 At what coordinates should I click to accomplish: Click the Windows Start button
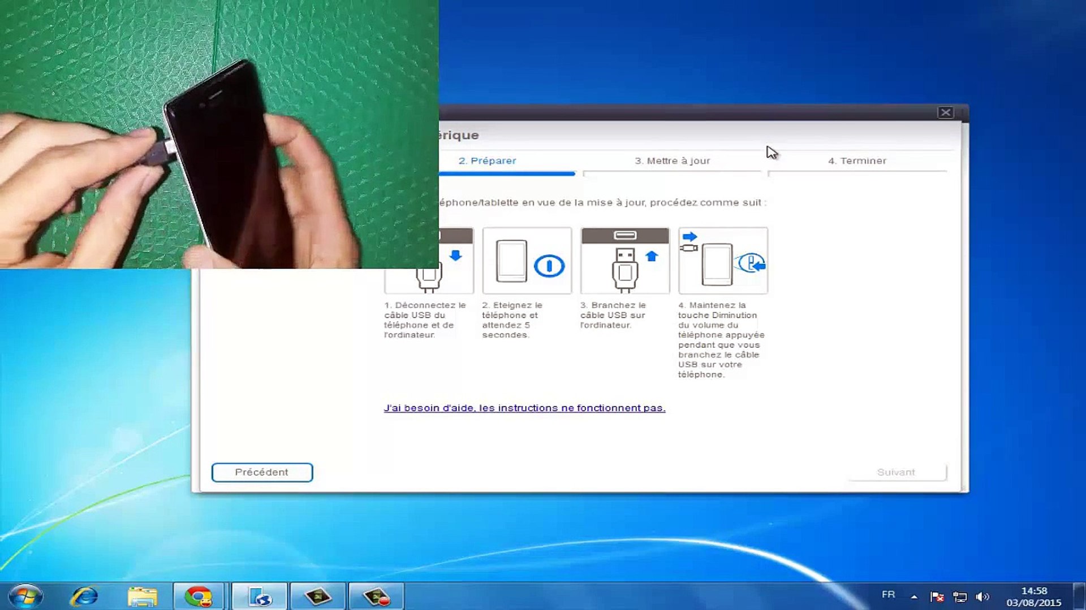point(25,596)
